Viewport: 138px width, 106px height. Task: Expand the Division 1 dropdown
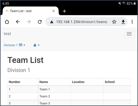[15, 45]
